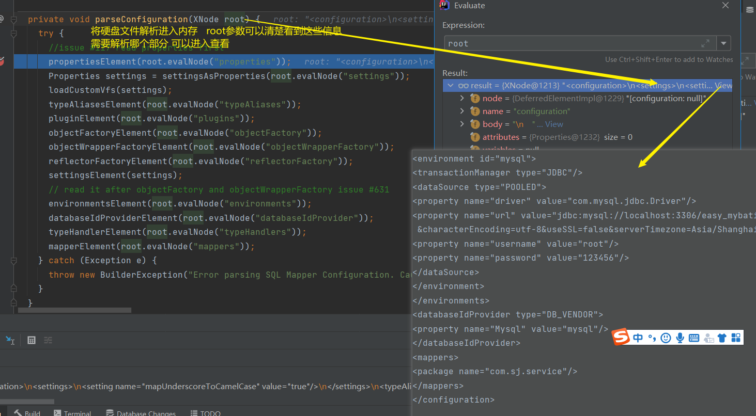Open Database Changes tool window tab
The image size is (756, 416).
pos(141,412)
